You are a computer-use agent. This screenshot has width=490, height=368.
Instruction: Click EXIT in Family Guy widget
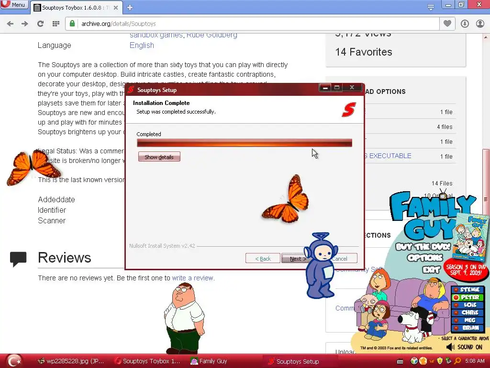(431, 269)
